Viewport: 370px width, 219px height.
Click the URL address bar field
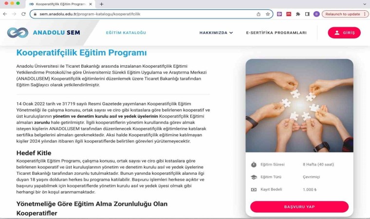147,14
